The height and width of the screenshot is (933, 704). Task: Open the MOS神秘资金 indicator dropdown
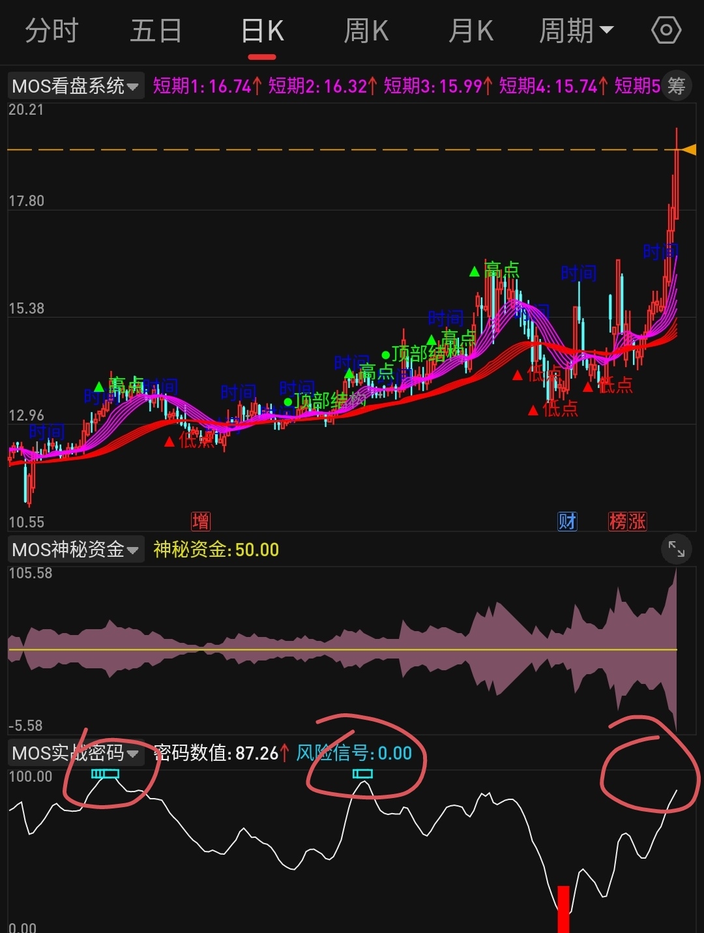point(76,550)
